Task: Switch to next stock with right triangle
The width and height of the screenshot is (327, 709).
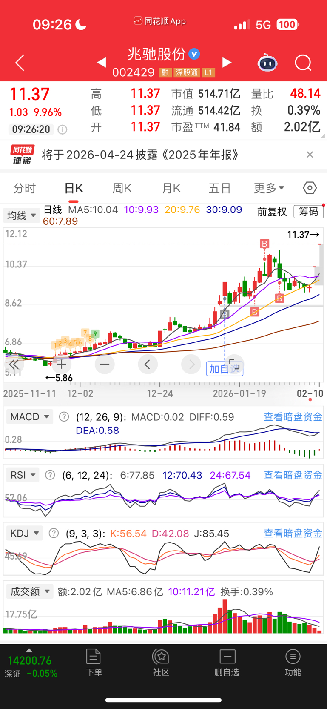Action: click(x=227, y=63)
